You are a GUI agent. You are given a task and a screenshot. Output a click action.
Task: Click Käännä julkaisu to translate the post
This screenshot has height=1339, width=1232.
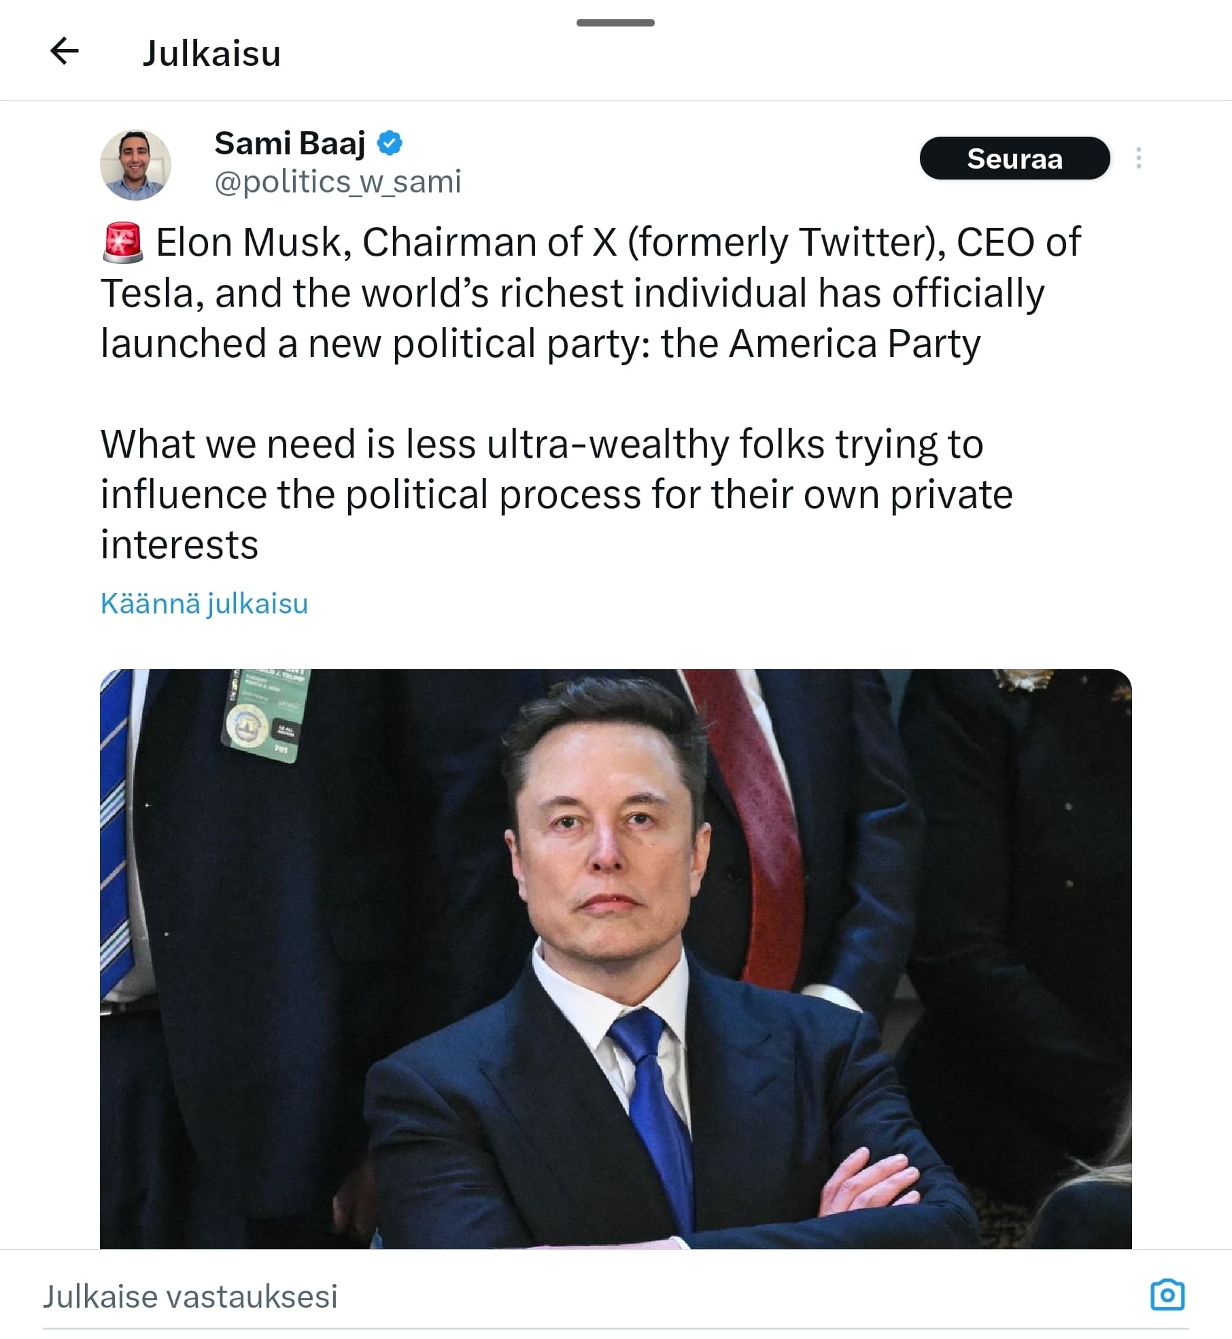pos(204,603)
